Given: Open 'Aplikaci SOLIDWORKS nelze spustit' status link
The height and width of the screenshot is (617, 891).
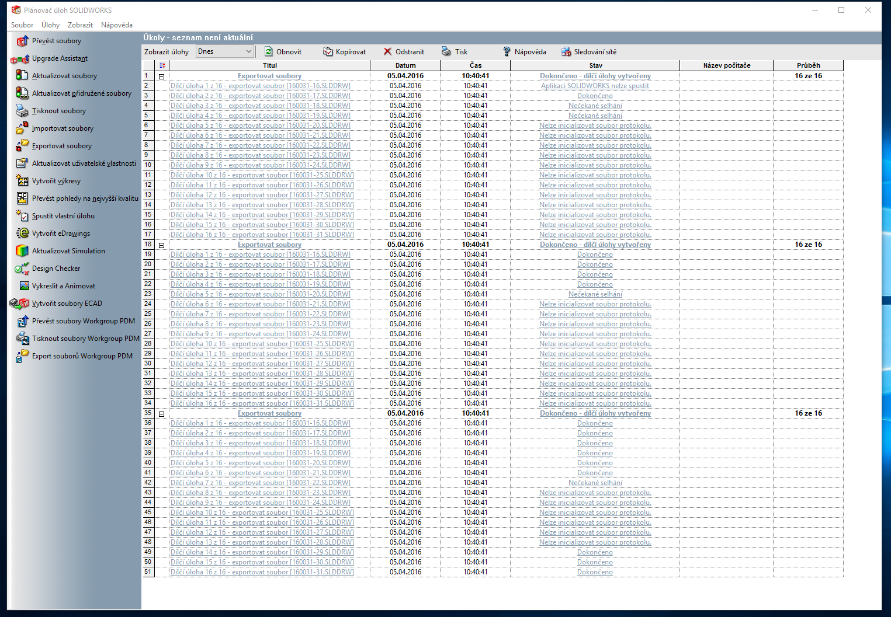Looking at the screenshot, I should click(x=595, y=86).
